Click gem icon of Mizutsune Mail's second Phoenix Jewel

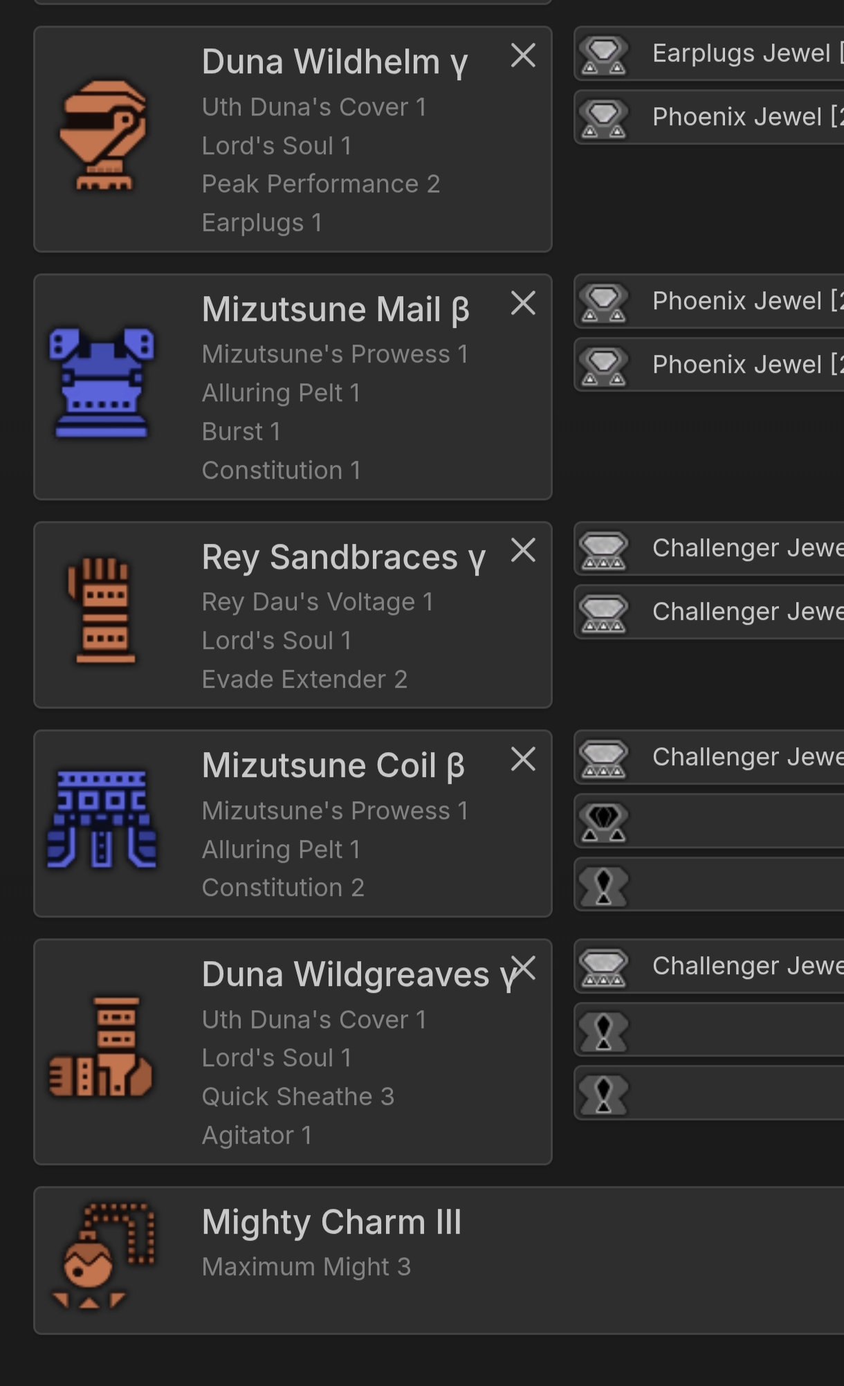603,366
